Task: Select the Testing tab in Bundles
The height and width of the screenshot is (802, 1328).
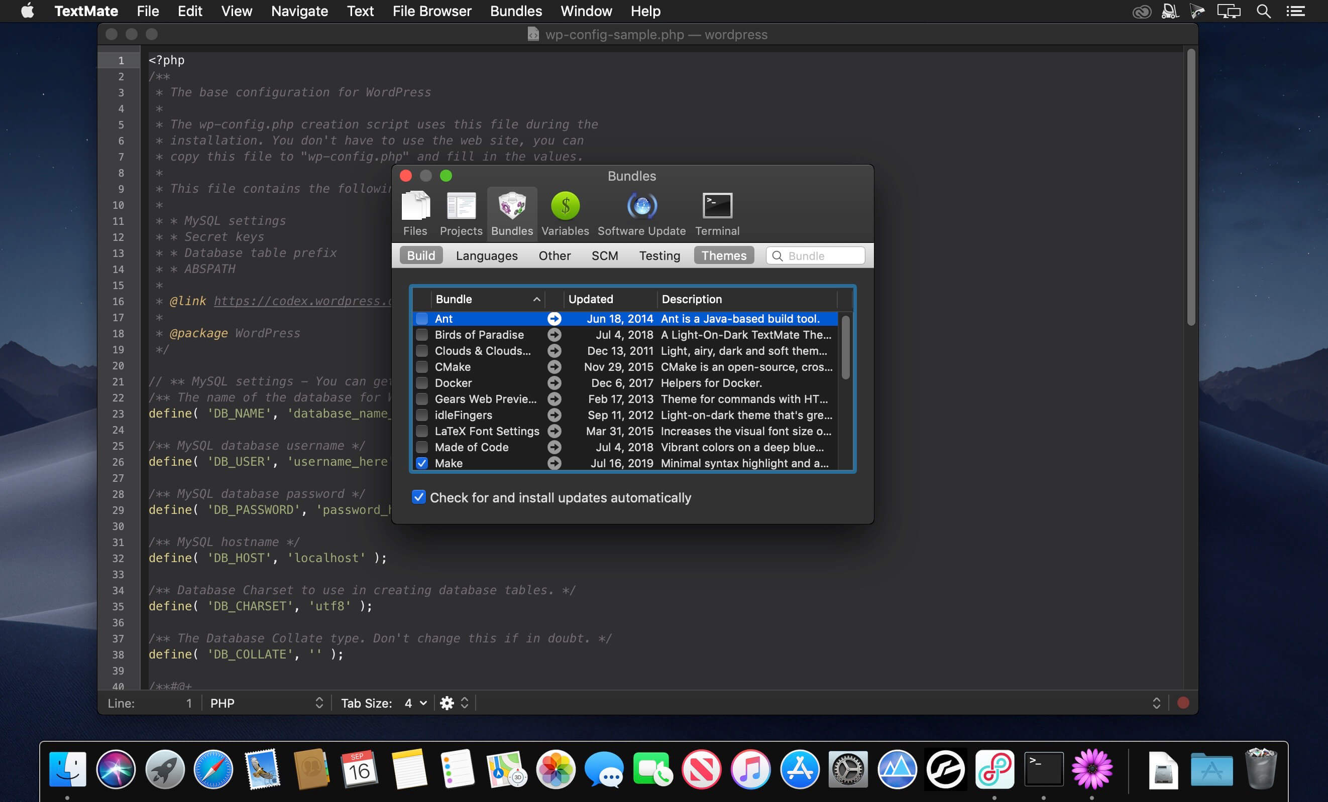Action: tap(658, 255)
